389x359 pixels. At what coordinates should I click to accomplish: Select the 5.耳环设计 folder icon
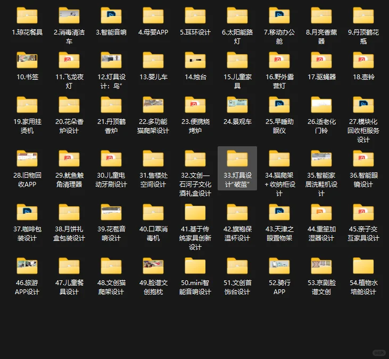195,15
